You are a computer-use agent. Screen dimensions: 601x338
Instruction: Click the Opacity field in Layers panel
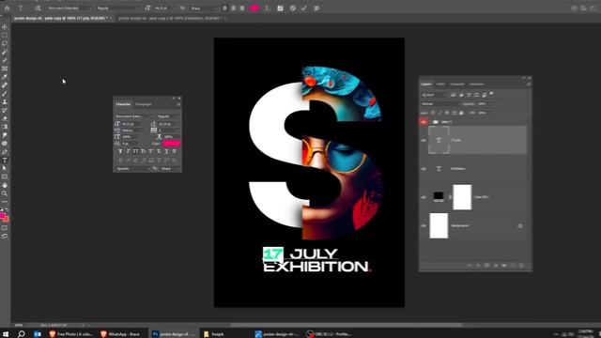tap(482, 104)
